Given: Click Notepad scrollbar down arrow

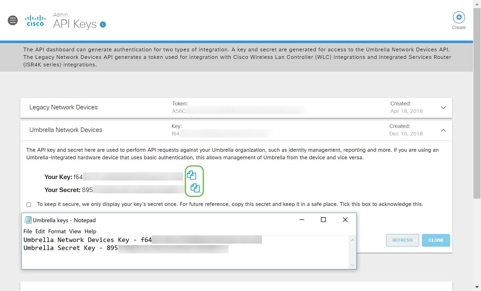Looking at the screenshot, I should (x=352, y=265).
